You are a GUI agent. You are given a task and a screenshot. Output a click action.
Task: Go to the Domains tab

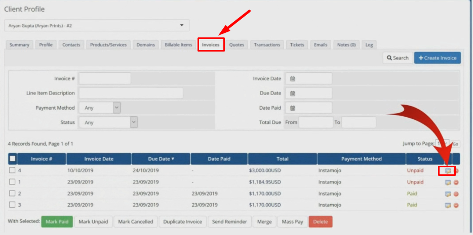[x=145, y=45]
